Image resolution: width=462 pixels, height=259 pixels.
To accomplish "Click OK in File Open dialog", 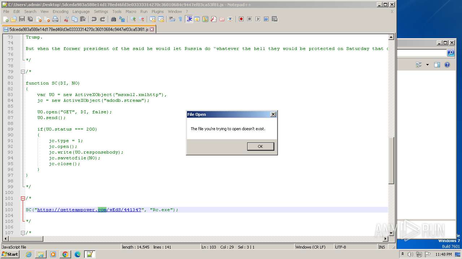I will [x=260, y=146].
